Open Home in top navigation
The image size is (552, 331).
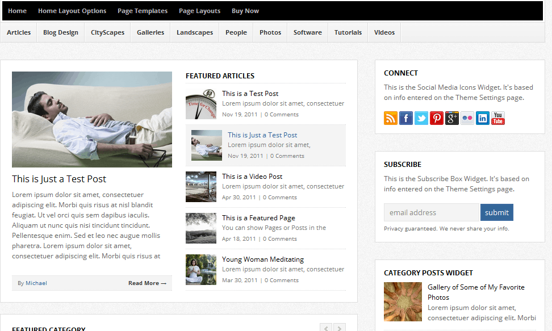[x=17, y=11]
